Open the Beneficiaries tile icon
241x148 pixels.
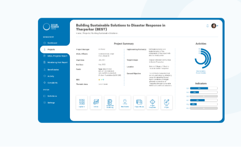coord(124,102)
